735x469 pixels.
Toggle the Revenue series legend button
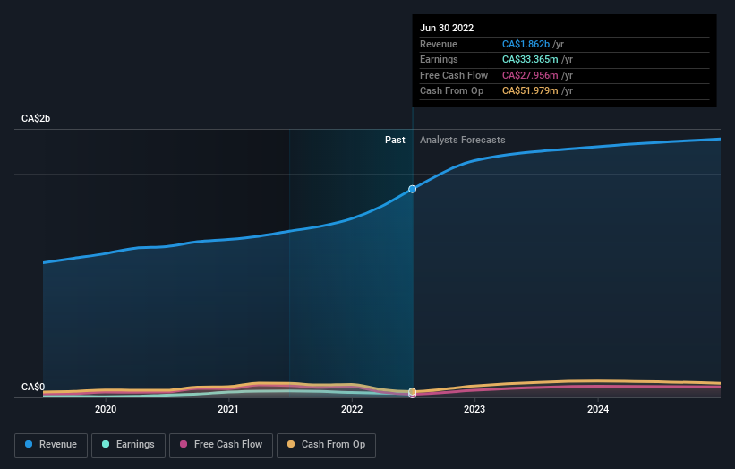pyautogui.click(x=51, y=445)
